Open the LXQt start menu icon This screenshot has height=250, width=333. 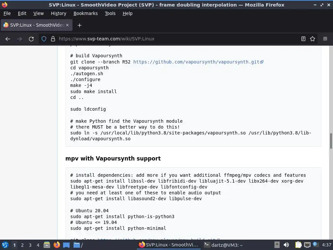coord(5,245)
